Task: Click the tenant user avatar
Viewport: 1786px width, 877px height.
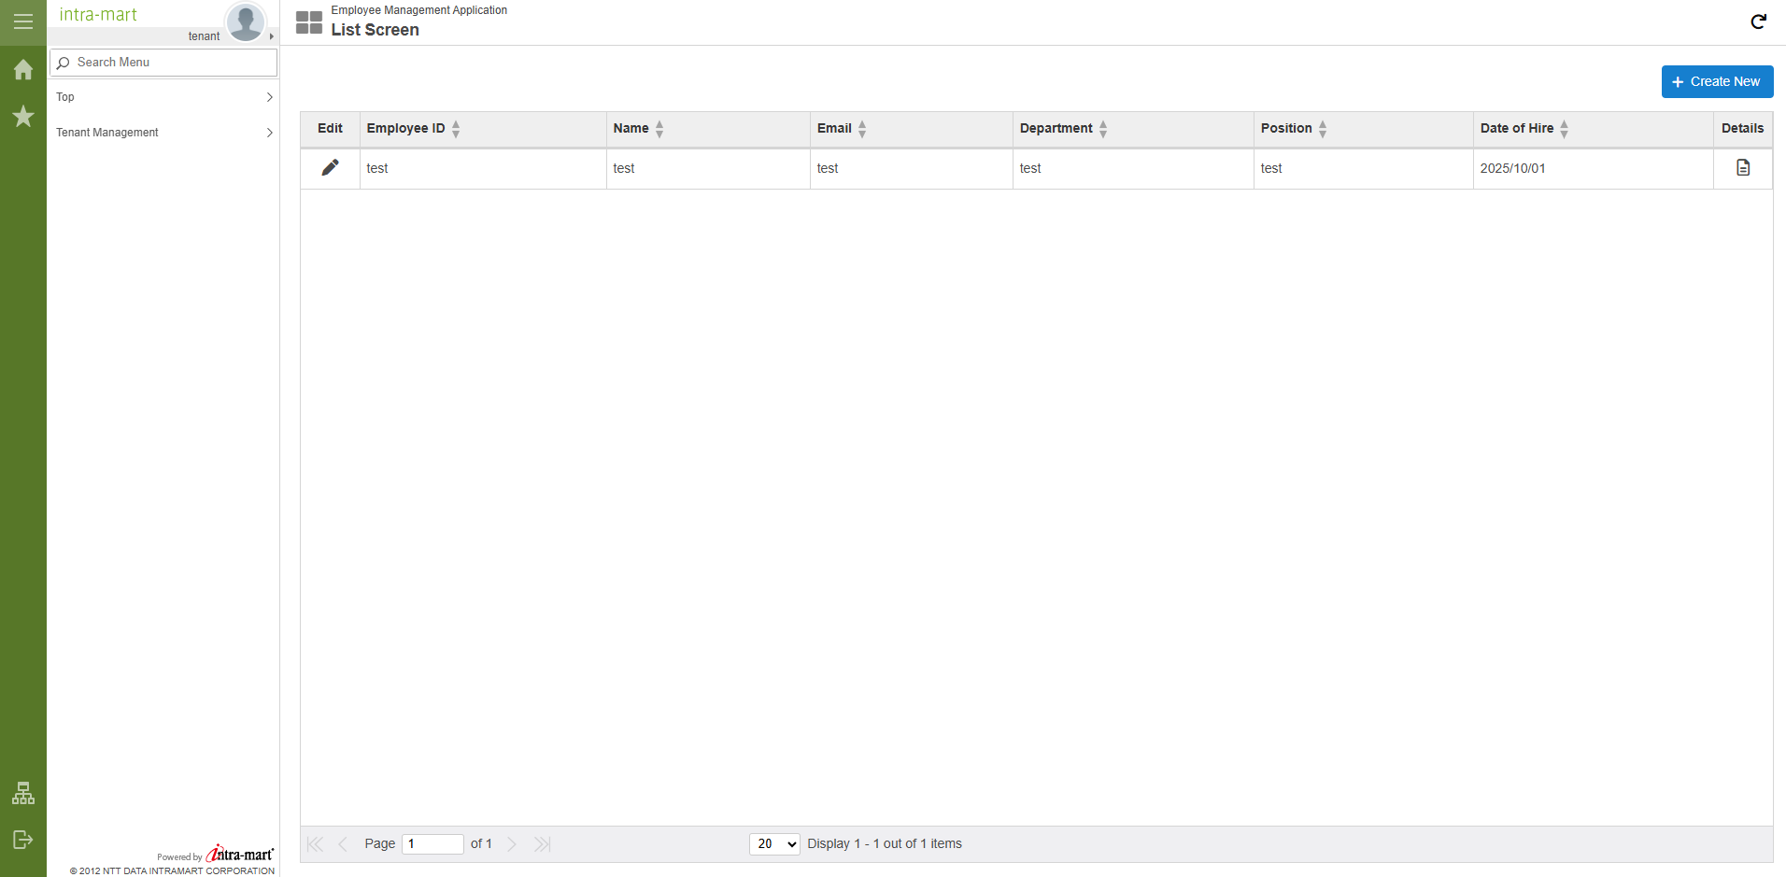Action: pos(246,22)
